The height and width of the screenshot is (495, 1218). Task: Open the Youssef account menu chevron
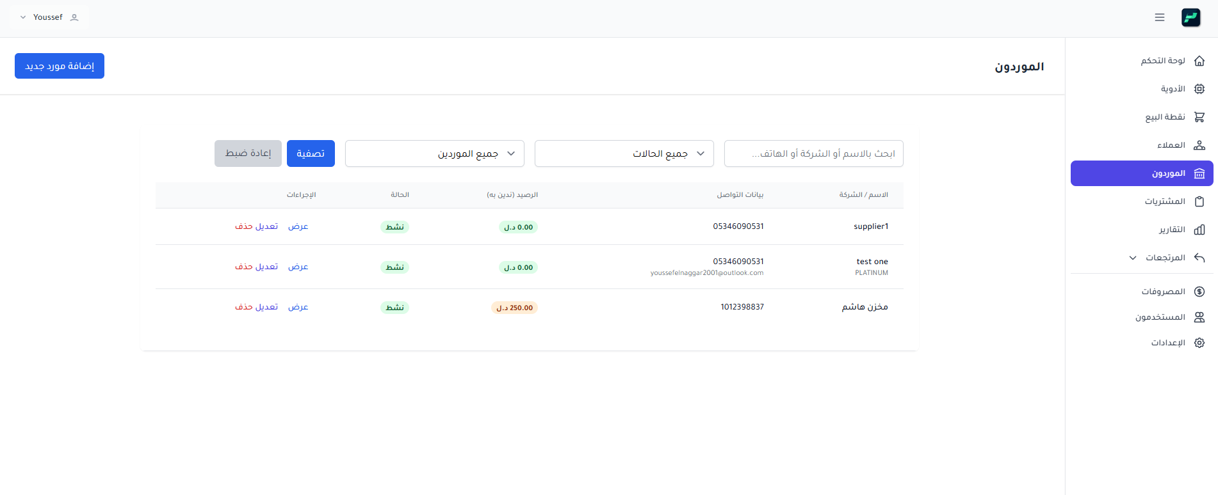click(23, 17)
